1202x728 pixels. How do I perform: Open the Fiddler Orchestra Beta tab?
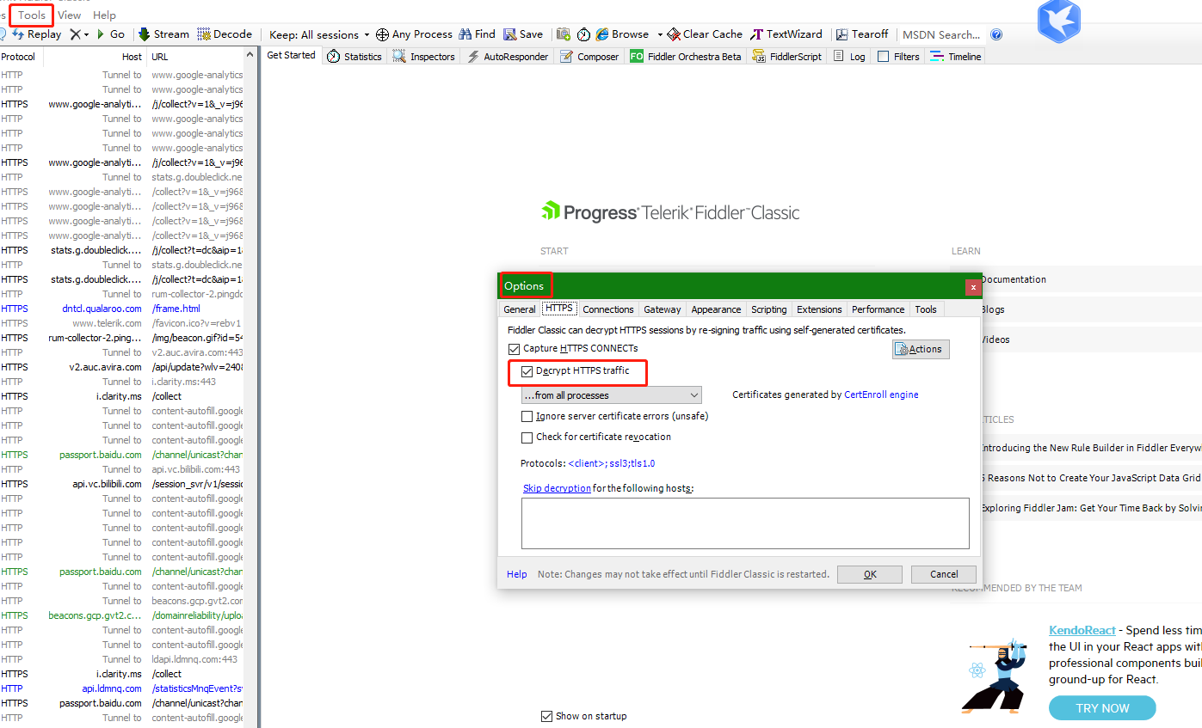click(685, 57)
